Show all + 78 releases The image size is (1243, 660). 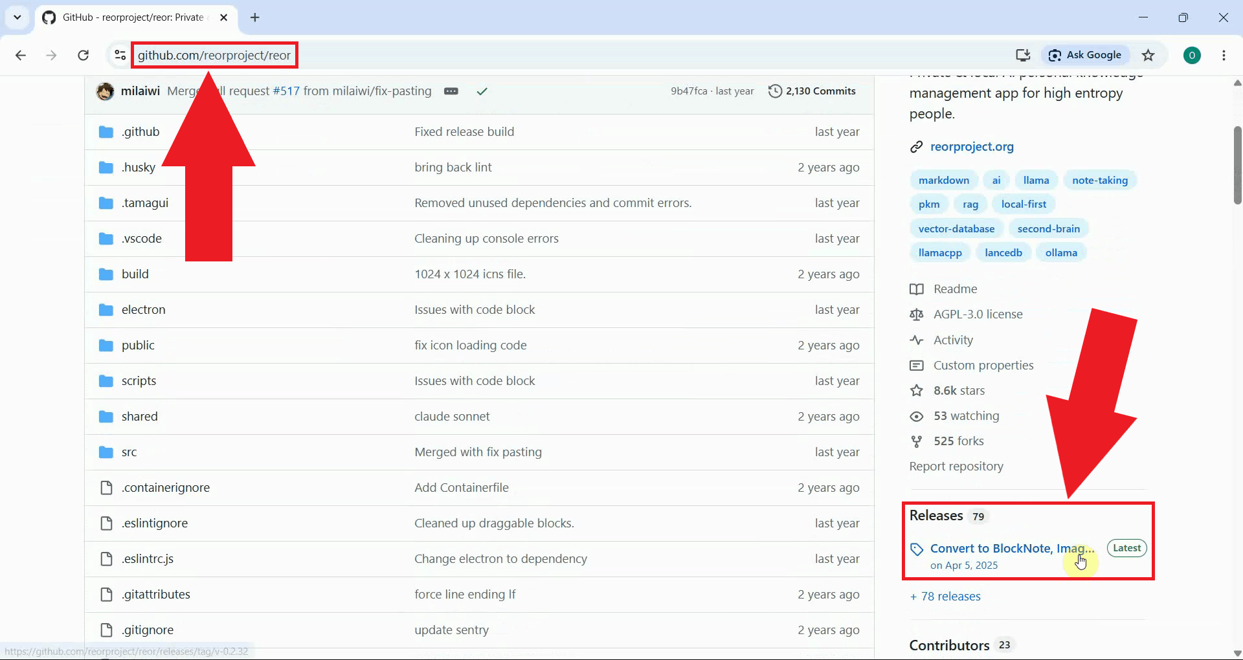pos(945,597)
